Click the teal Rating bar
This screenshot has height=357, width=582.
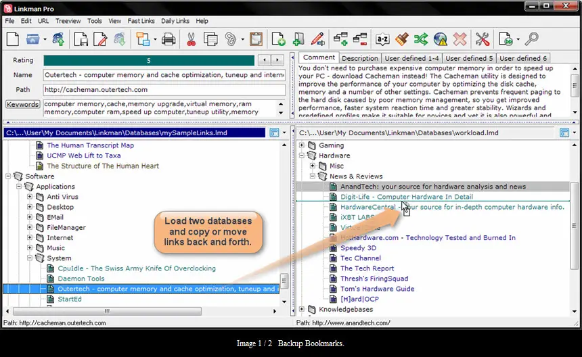tap(149, 60)
